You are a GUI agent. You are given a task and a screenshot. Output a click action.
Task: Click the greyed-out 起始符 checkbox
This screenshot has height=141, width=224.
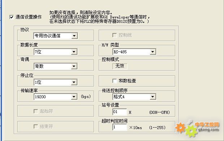point(36,111)
